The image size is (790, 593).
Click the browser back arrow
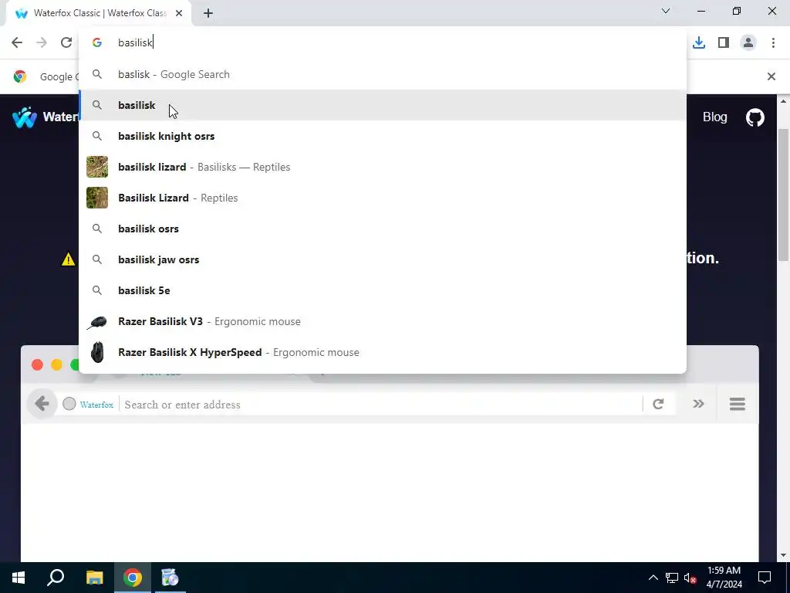click(x=17, y=42)
